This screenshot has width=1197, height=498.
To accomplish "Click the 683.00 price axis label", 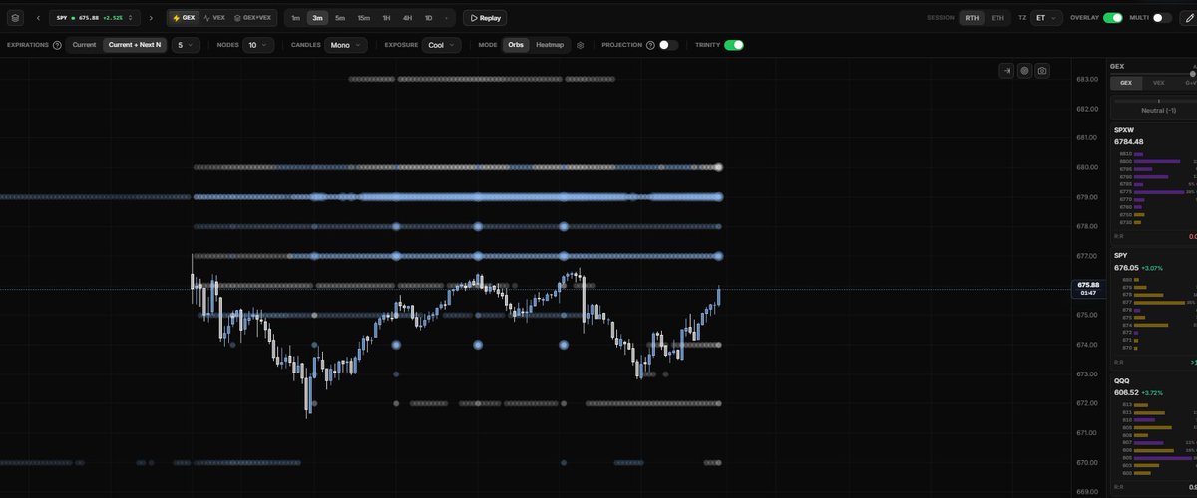I will pos(1087,79).
